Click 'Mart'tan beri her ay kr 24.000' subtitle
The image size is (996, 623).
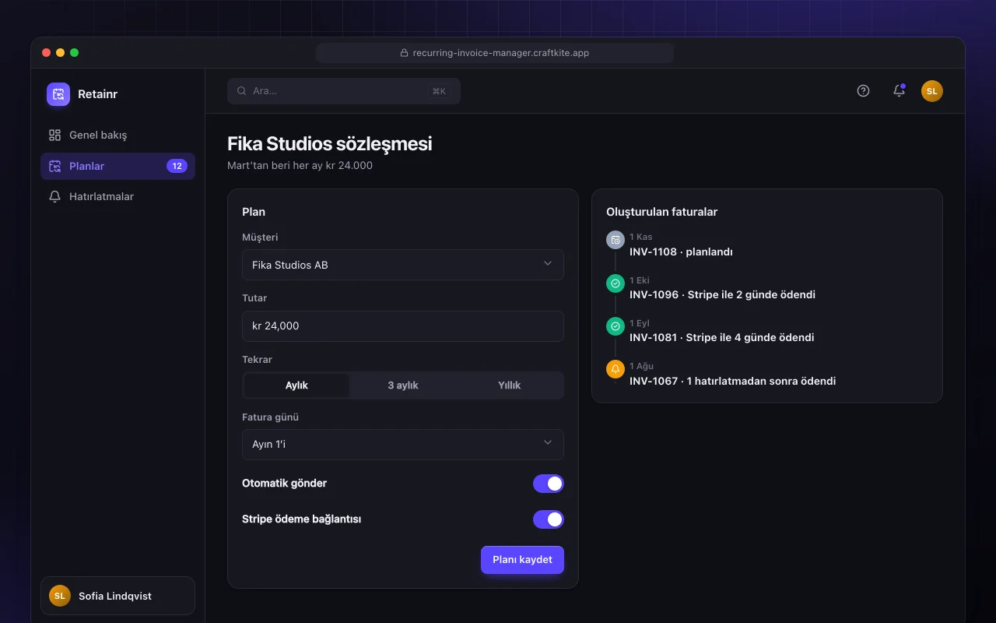300,165
